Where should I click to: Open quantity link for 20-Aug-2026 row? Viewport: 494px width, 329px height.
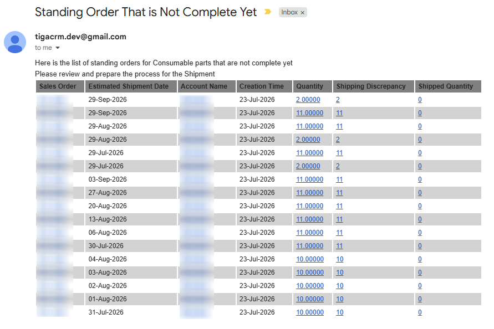point(309,206)
